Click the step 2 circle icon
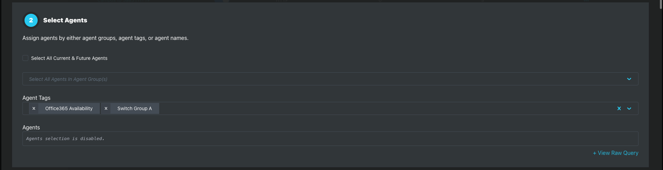The height and width of the screenshot is (170, 663). (31, 20)
